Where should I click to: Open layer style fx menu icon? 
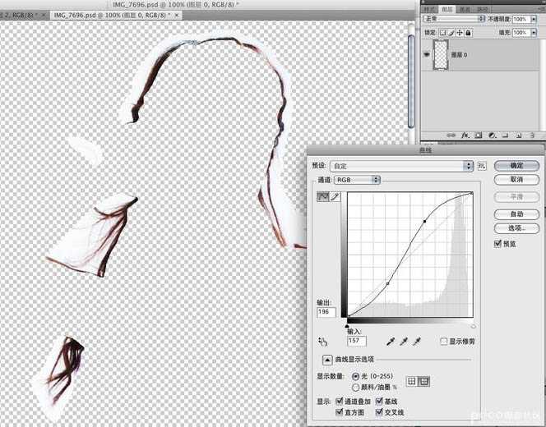click(x=465, y=135)
